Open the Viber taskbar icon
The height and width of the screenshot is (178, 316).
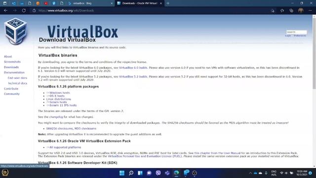(x=158, y=173)
